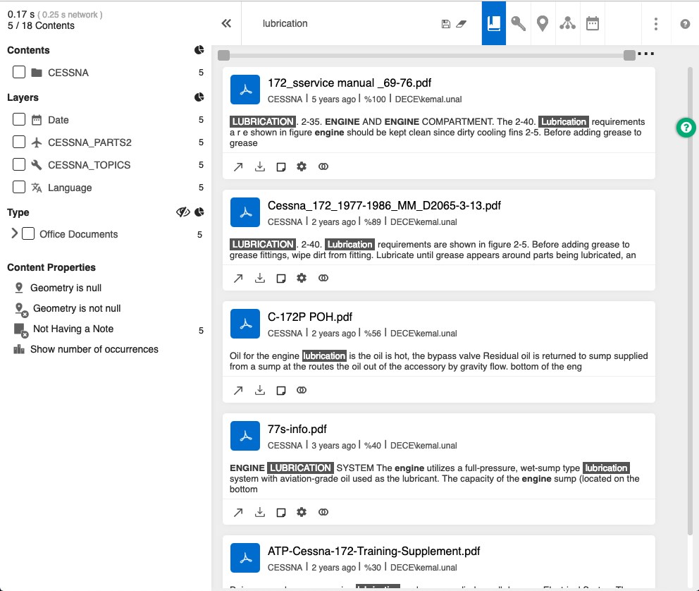Add a note to Cessna_172_1977-1986_MM
The height and width of the screenshot is (591, 699).
(x=281, y=279)
